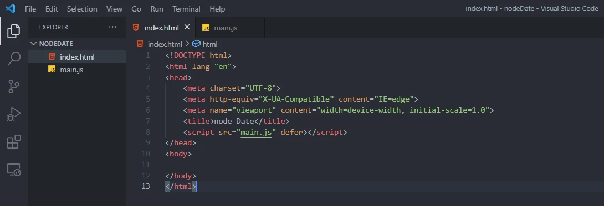The image size is (604, 206).
Task: Open the Run menu
Action: click(x=157, y=9)
